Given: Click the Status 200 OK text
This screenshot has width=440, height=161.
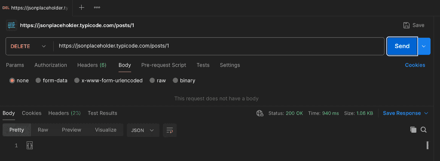Looking at the screenshot, I should [x=286, y=113].
